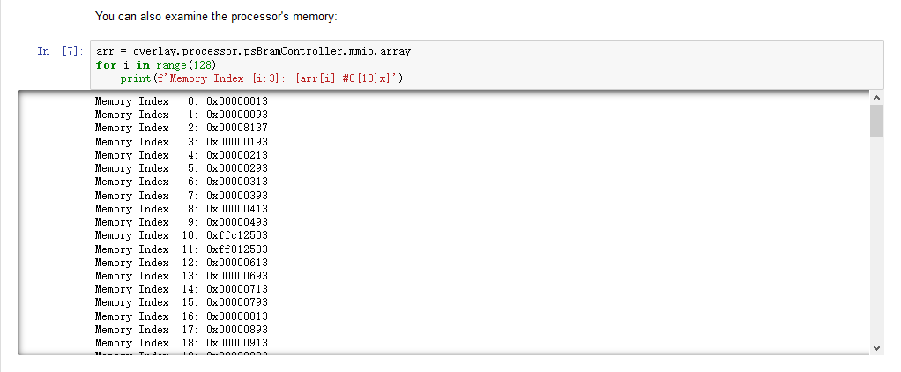Click the value 0xff812583 at Memory Index 11

tap(237, 249)
